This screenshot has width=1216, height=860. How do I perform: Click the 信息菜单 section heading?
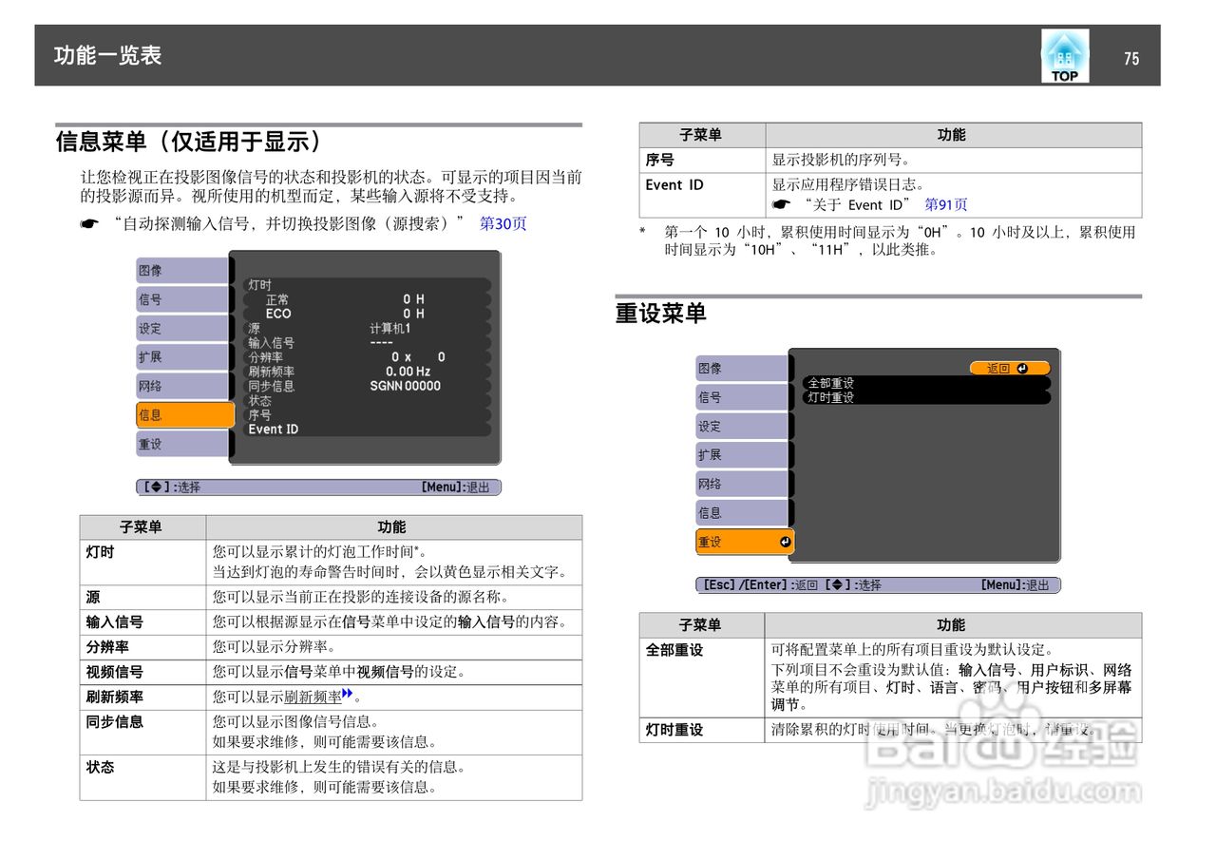[x=189, y=142]
